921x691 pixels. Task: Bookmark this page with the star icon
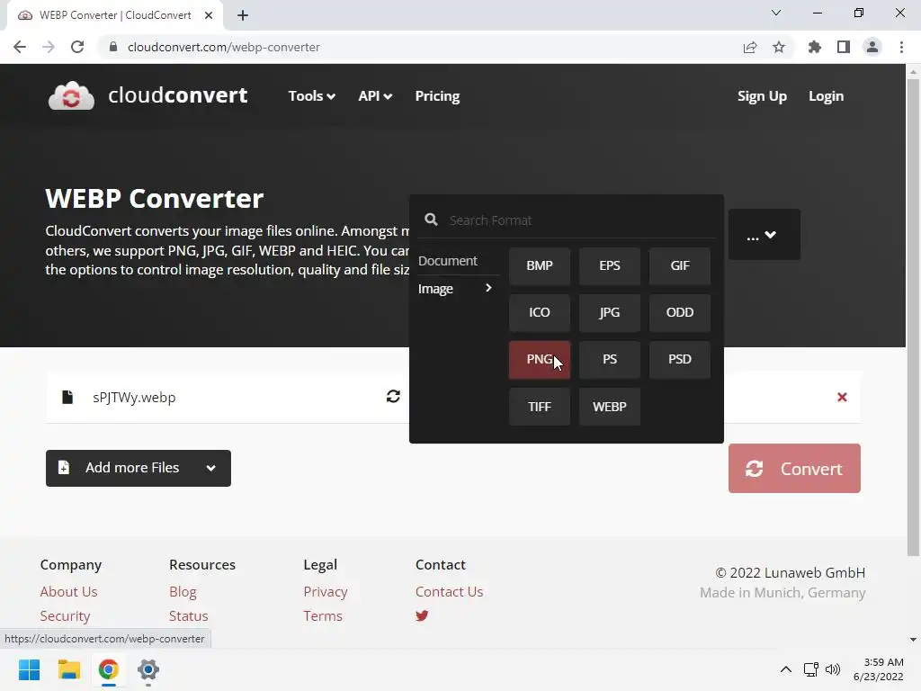pyautogui.click(x=779, y=47)
